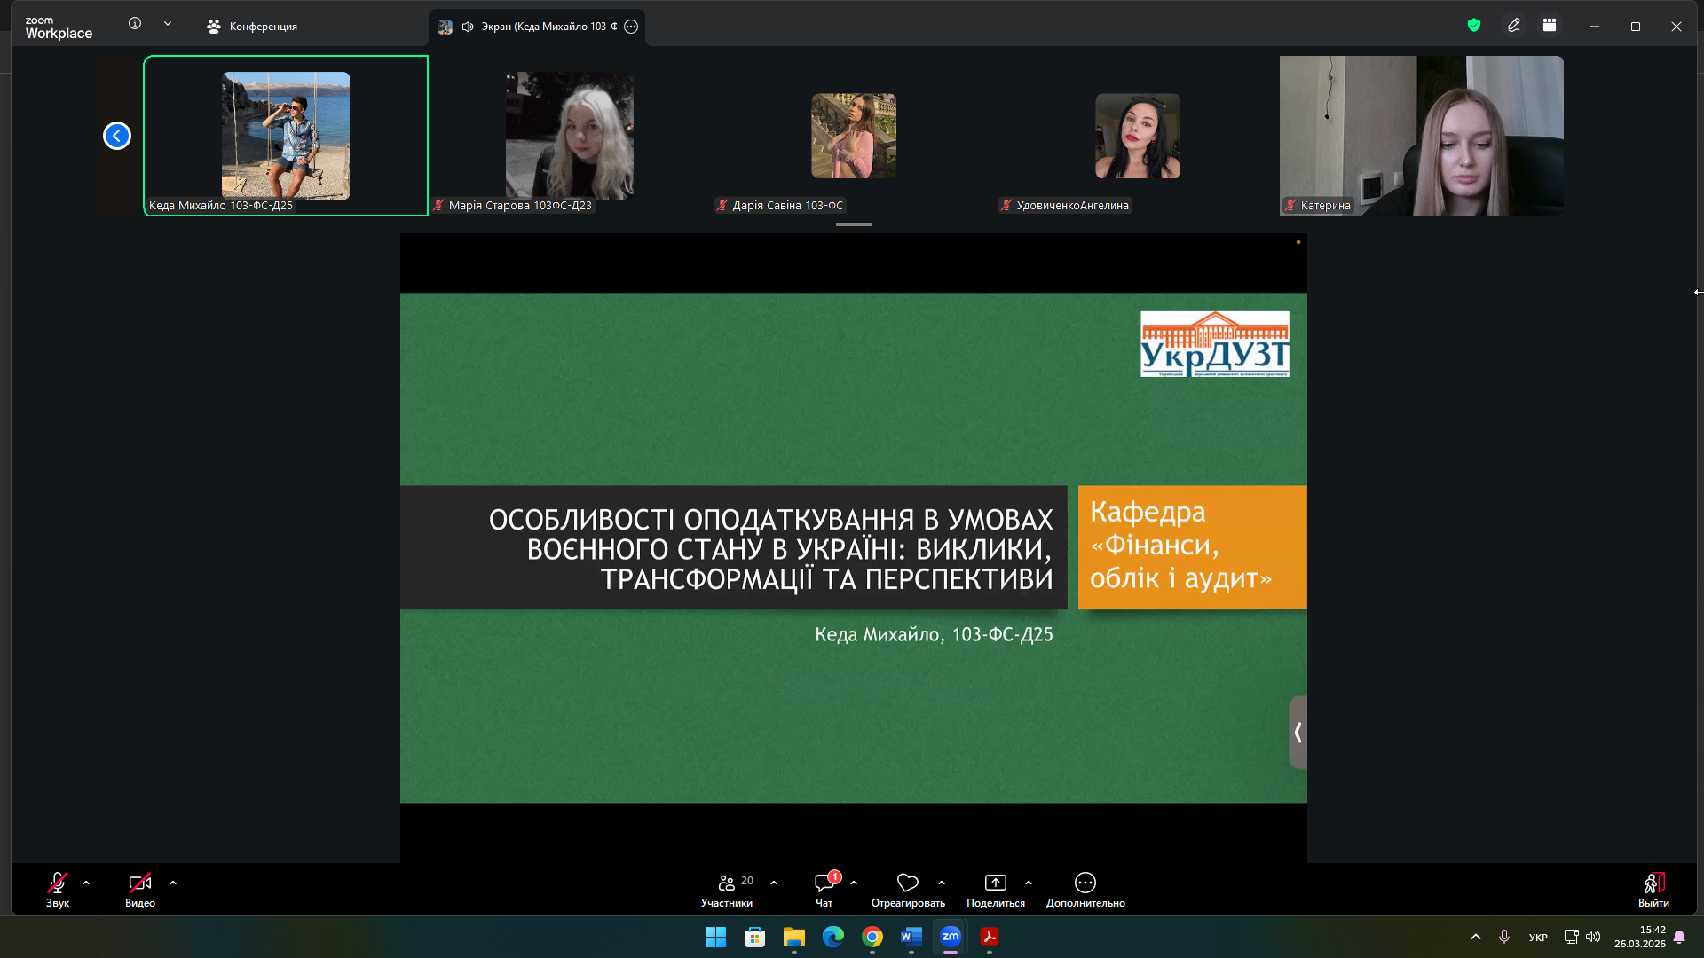This screenshot has width=1704, height=958.
Task: Switch to the Конференция tab
Action: [x=253, y=27]
